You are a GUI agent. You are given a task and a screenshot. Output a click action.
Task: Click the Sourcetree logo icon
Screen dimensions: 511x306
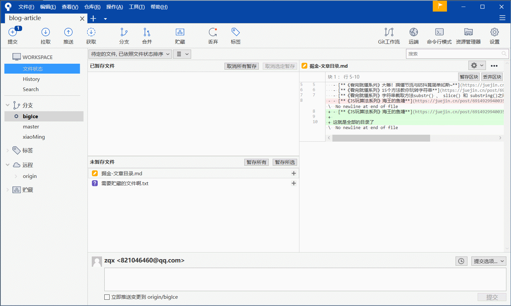pyautogui.click(x=8, y=7)
